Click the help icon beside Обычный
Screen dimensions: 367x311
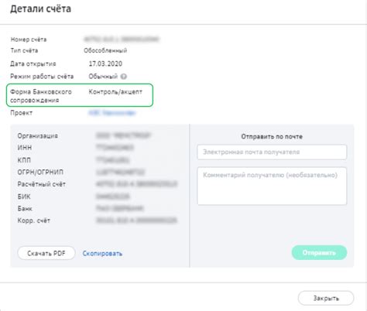click(124, 77)
